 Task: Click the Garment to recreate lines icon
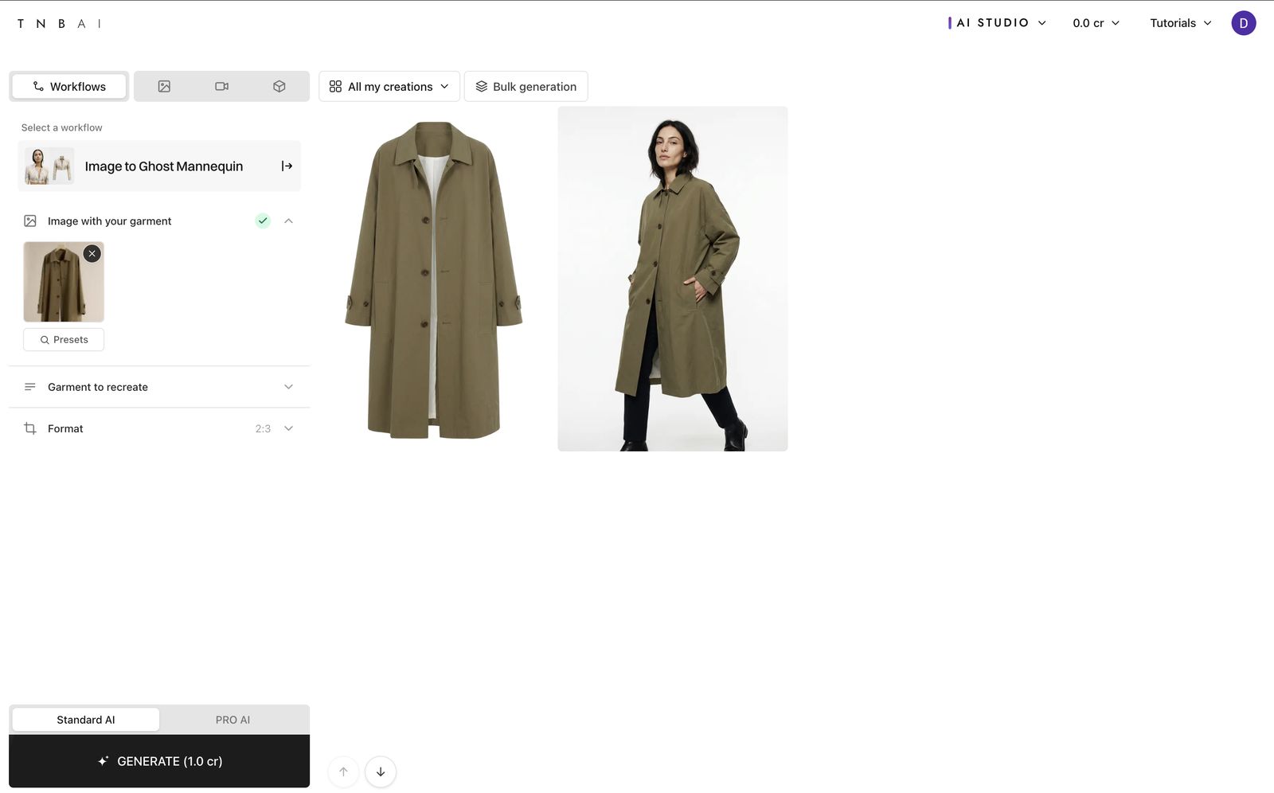point(30,387)
